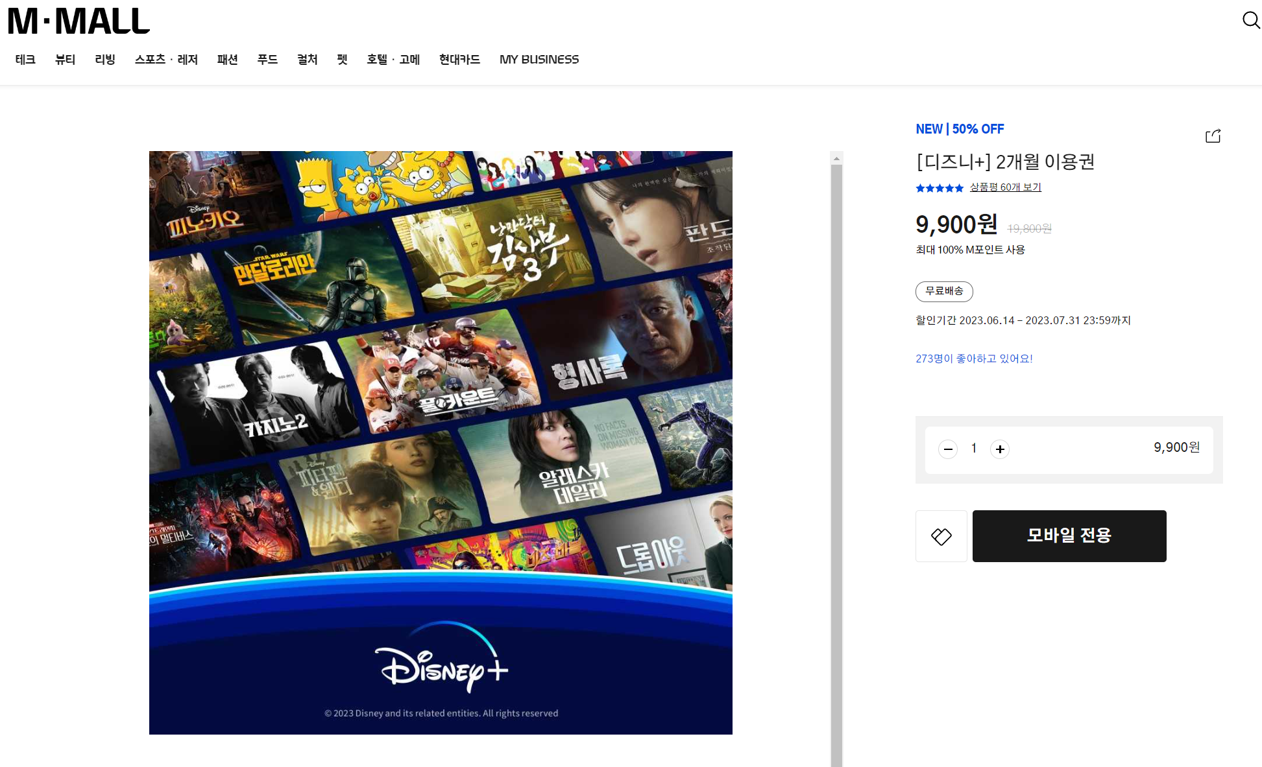Image resolution: width=1262 pixels, height=767 pixels.
Task: Open 호텔 · 고메 category
Action: pos(393,60)
